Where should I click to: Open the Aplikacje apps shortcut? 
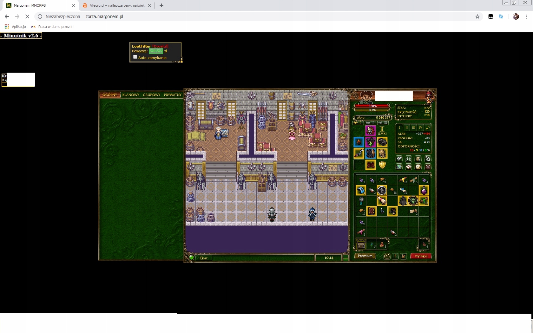(15, 27)
